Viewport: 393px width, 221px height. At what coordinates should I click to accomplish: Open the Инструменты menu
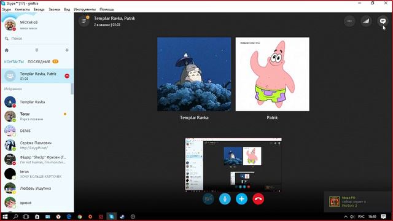click(x=85, y=9)
